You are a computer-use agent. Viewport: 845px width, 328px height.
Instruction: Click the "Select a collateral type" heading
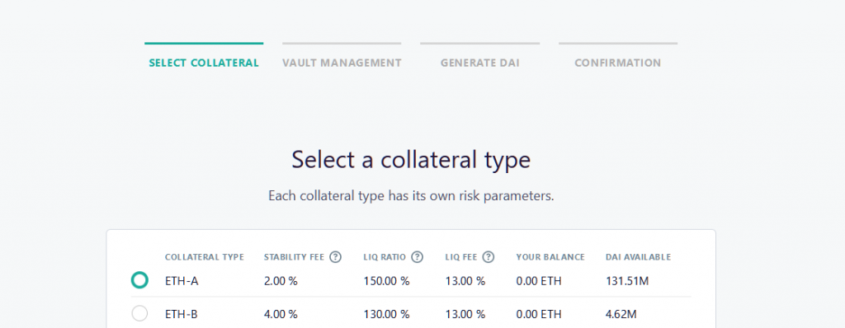(411, 160)
